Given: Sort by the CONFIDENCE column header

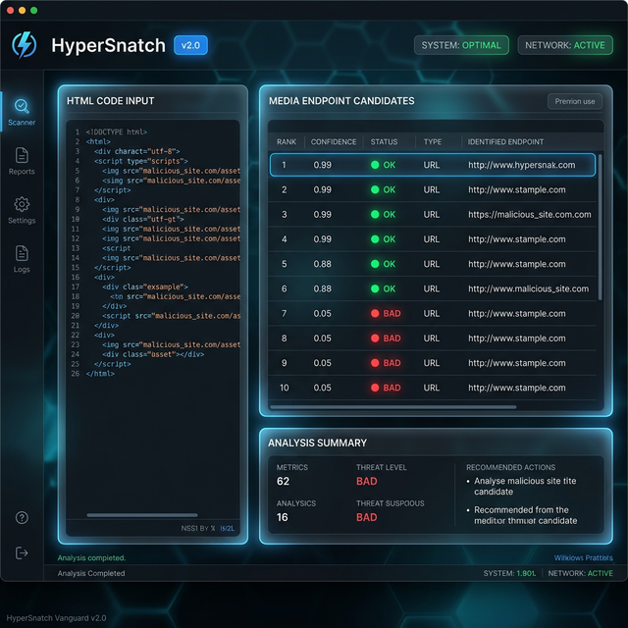Looking at the screenshot, I should click(334, 141).
